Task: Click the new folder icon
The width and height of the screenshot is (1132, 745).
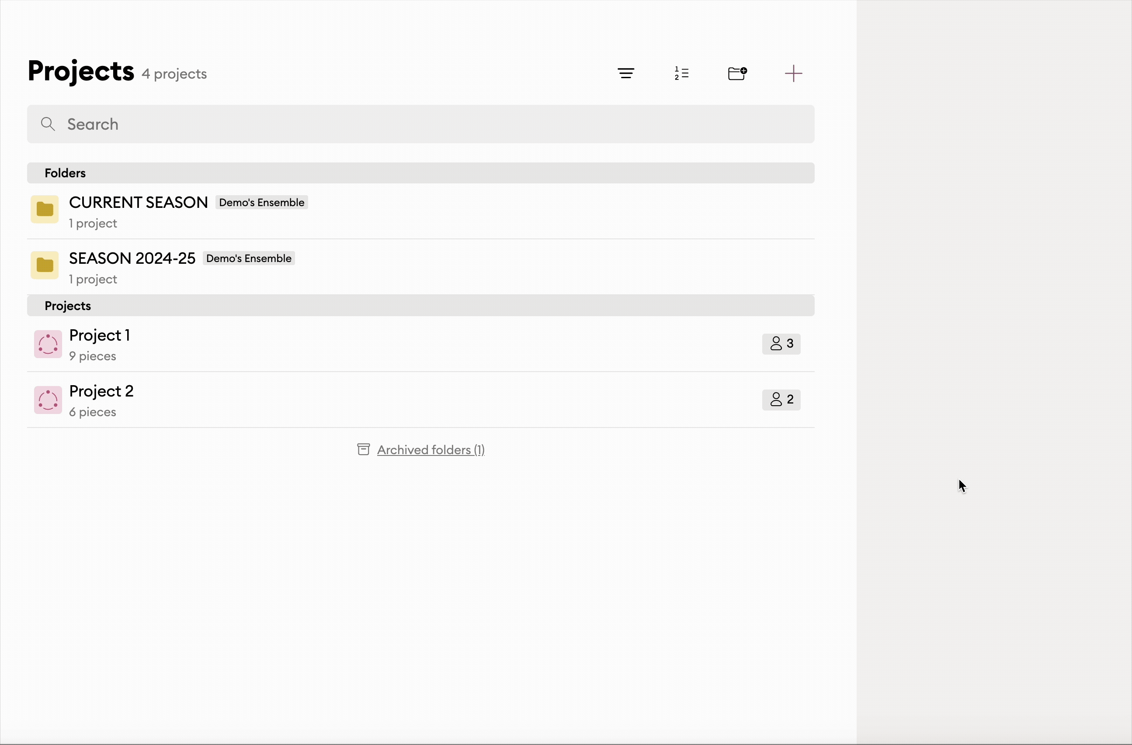Action: click(737, 74)
